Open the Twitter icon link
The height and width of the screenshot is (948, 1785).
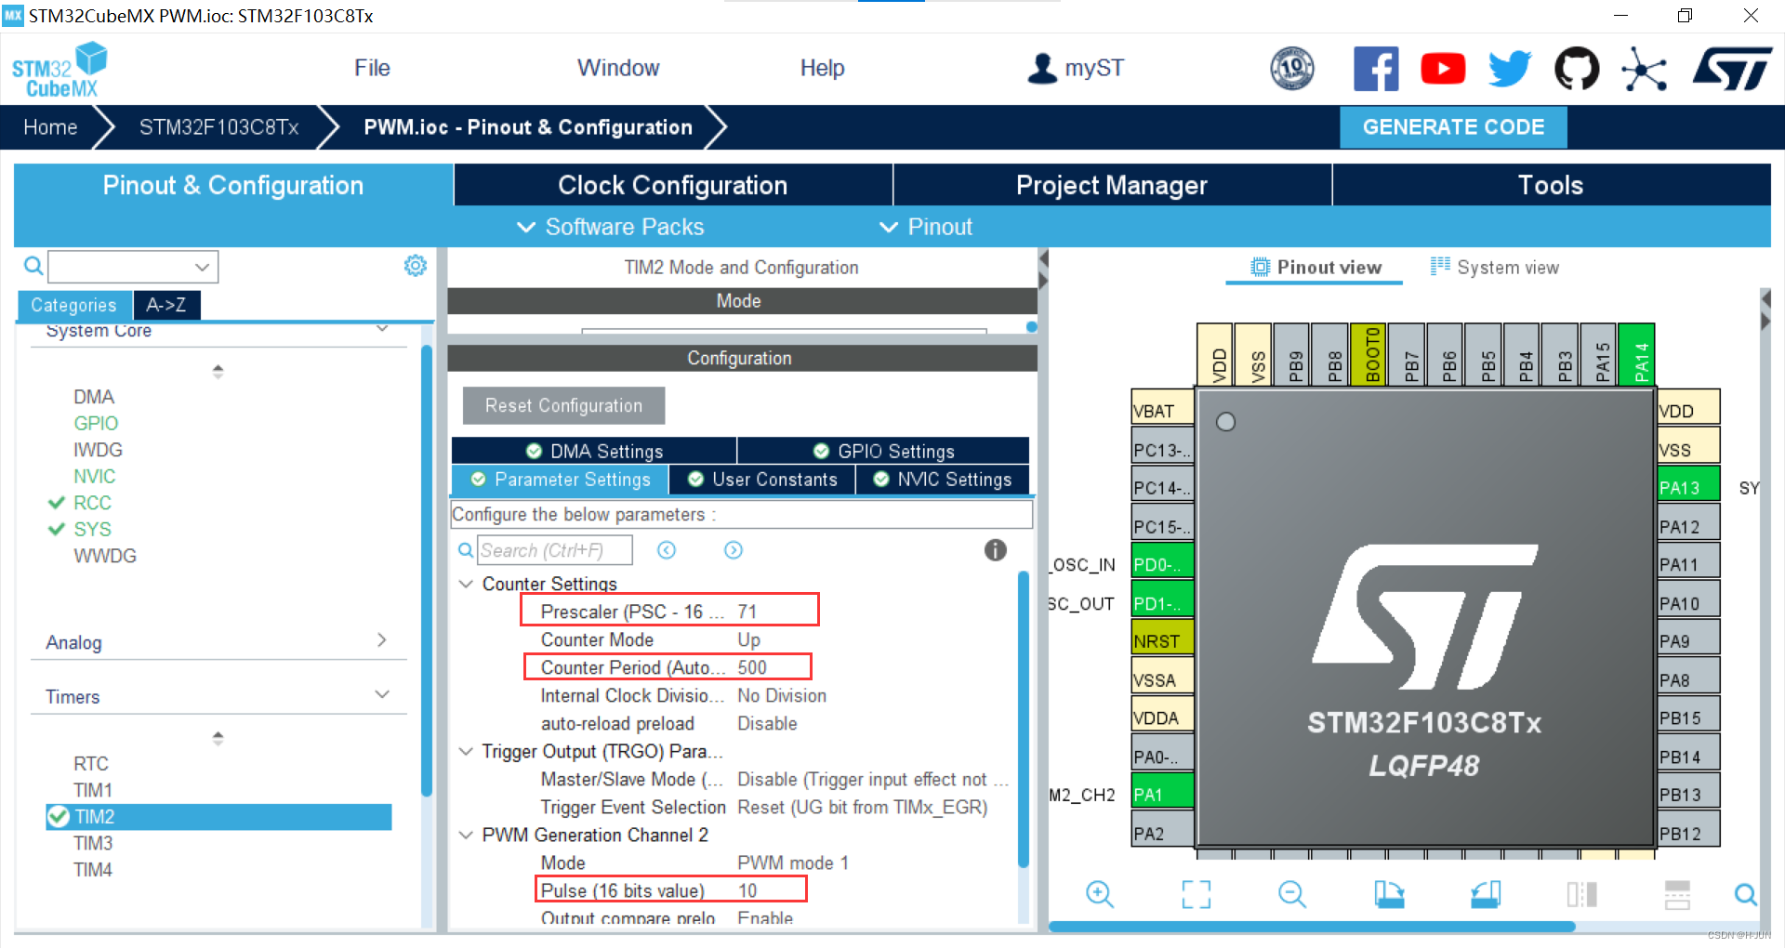pos(1510,69)
